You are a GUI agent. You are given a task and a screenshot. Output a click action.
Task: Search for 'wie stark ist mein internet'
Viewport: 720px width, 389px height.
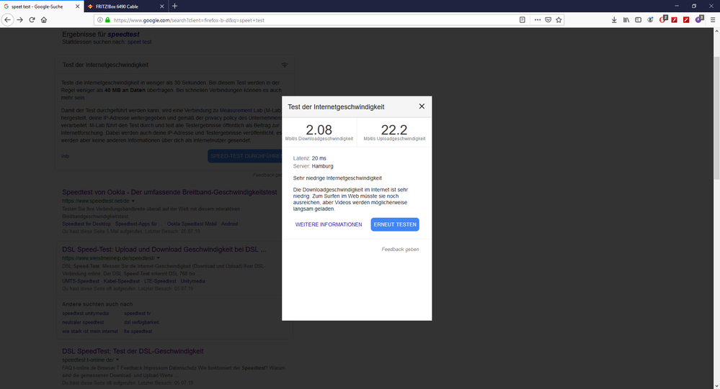point(90,331)
